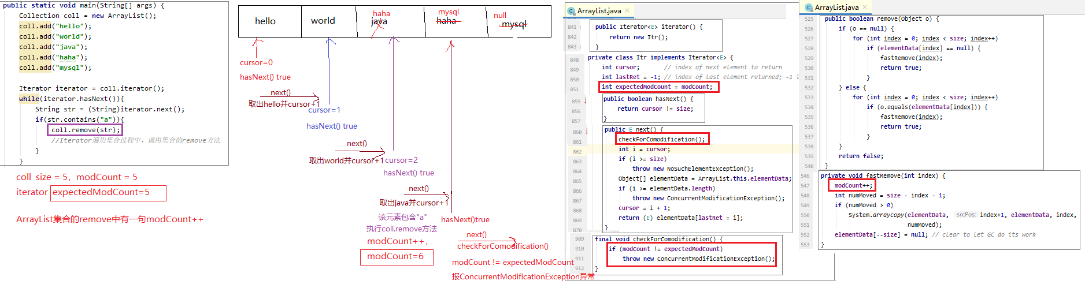Click 'Collection coll = new ArrayList();' line

87,16
